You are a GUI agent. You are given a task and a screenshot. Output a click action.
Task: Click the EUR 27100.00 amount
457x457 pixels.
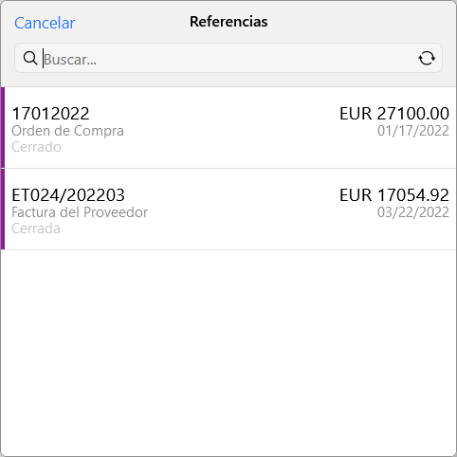(394, 114)
